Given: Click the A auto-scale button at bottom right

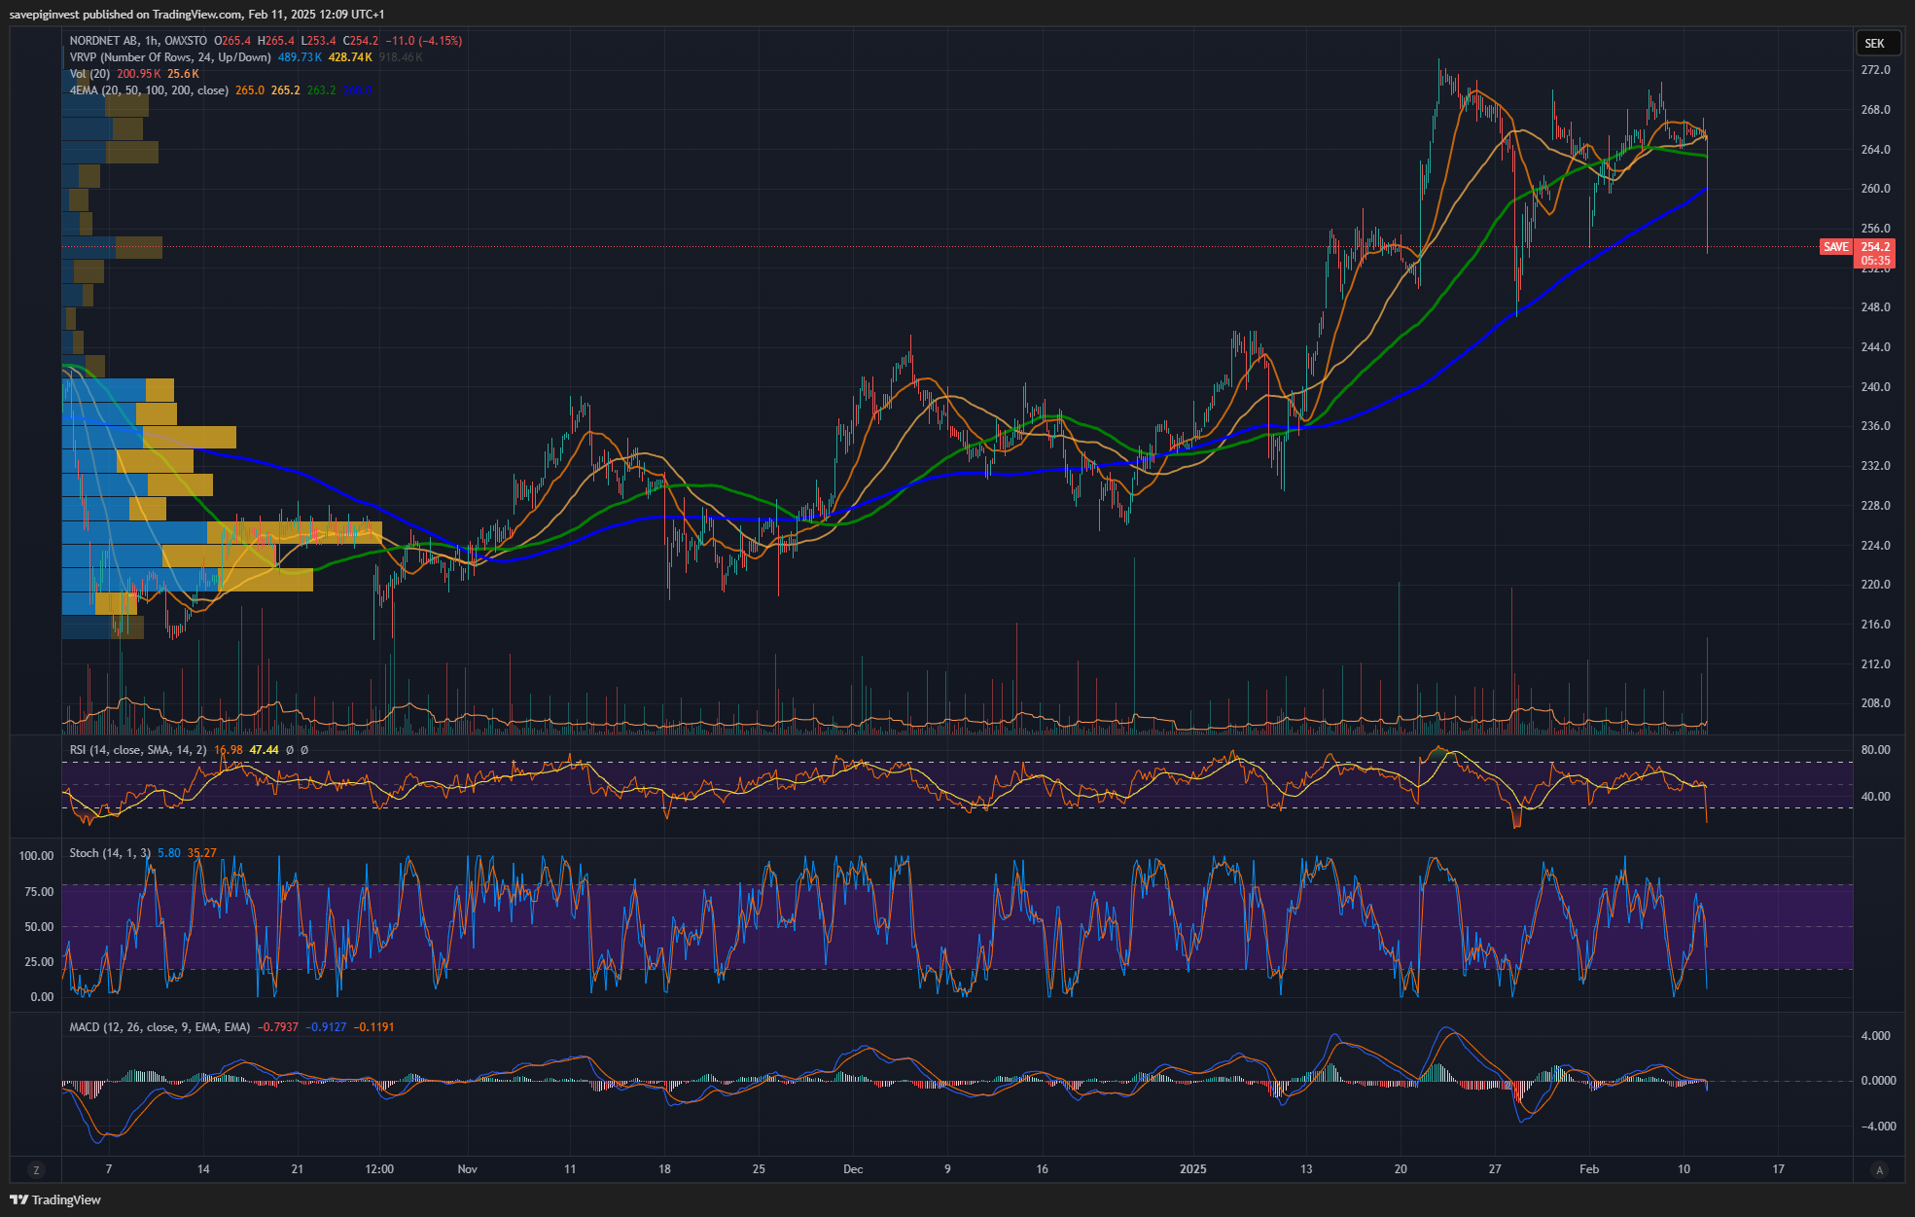Looking at the screenshot, I should tap(1879, 1169).
